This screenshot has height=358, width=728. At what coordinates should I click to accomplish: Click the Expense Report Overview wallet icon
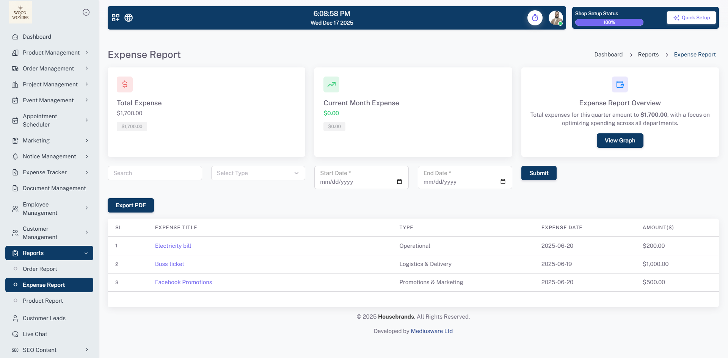(x=620, y=84)
